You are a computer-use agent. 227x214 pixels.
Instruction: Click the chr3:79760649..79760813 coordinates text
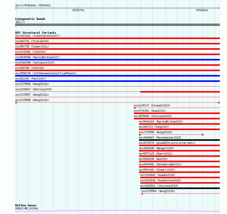click(33, 6)
